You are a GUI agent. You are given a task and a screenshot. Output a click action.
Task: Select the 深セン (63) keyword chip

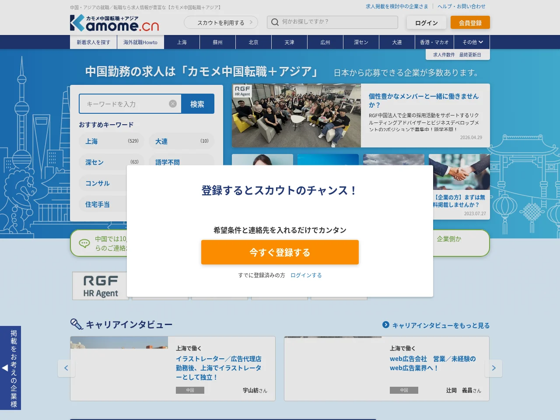click(x=112, y=162)
